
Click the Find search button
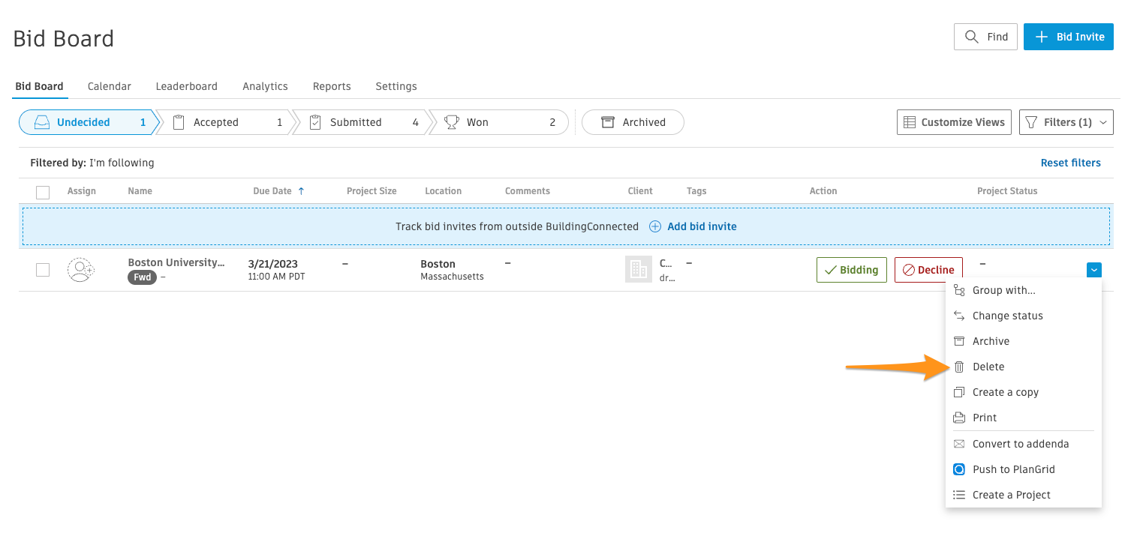[x=985, y=37]
